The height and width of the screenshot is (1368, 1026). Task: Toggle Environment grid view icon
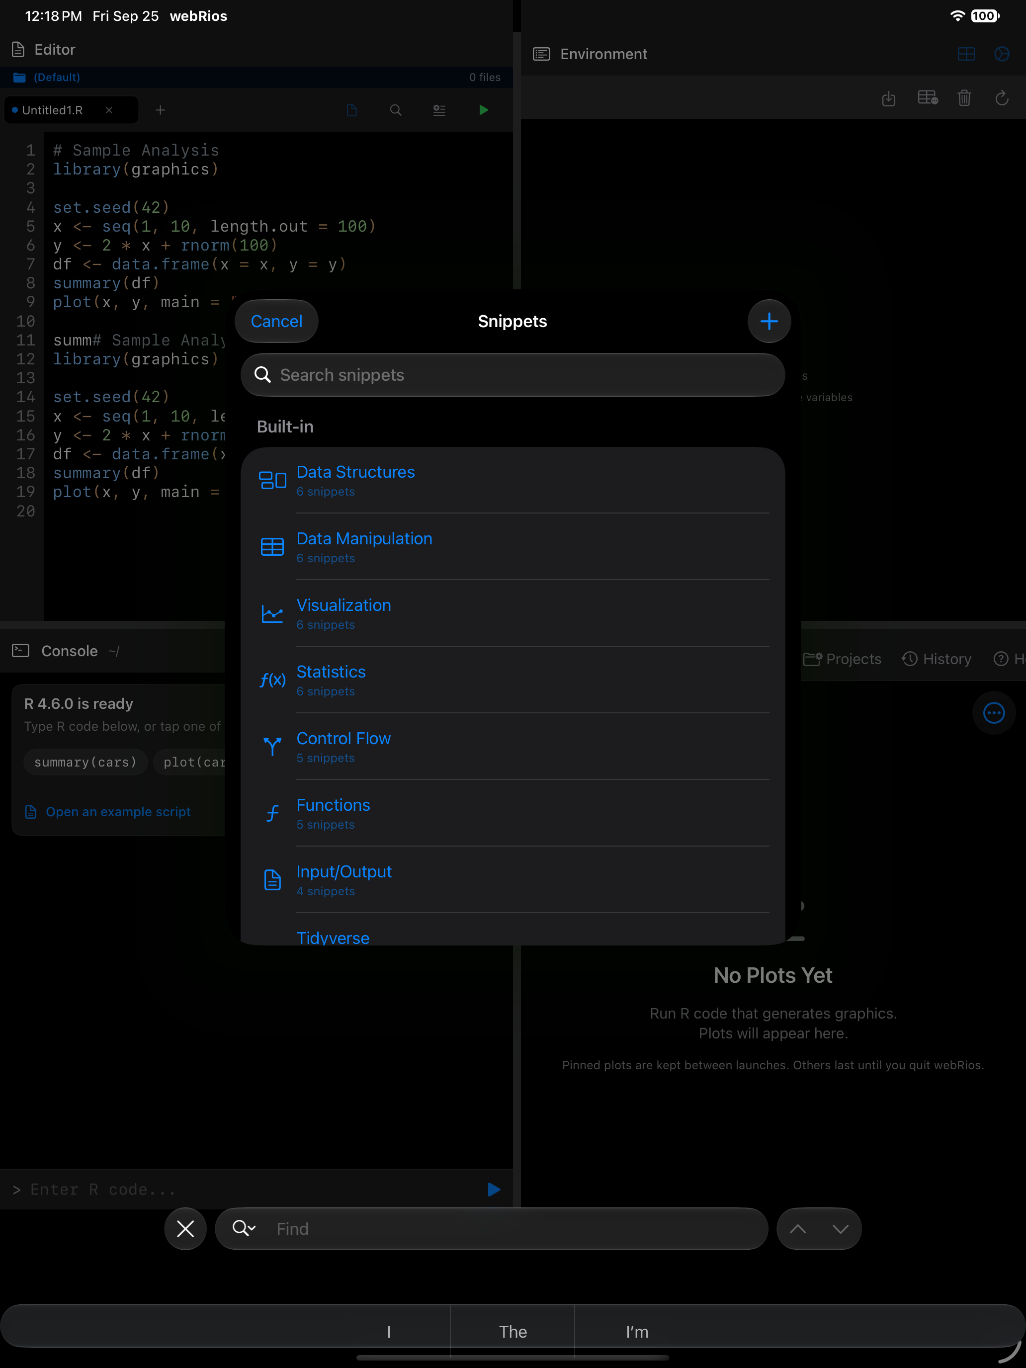point(966,54)
